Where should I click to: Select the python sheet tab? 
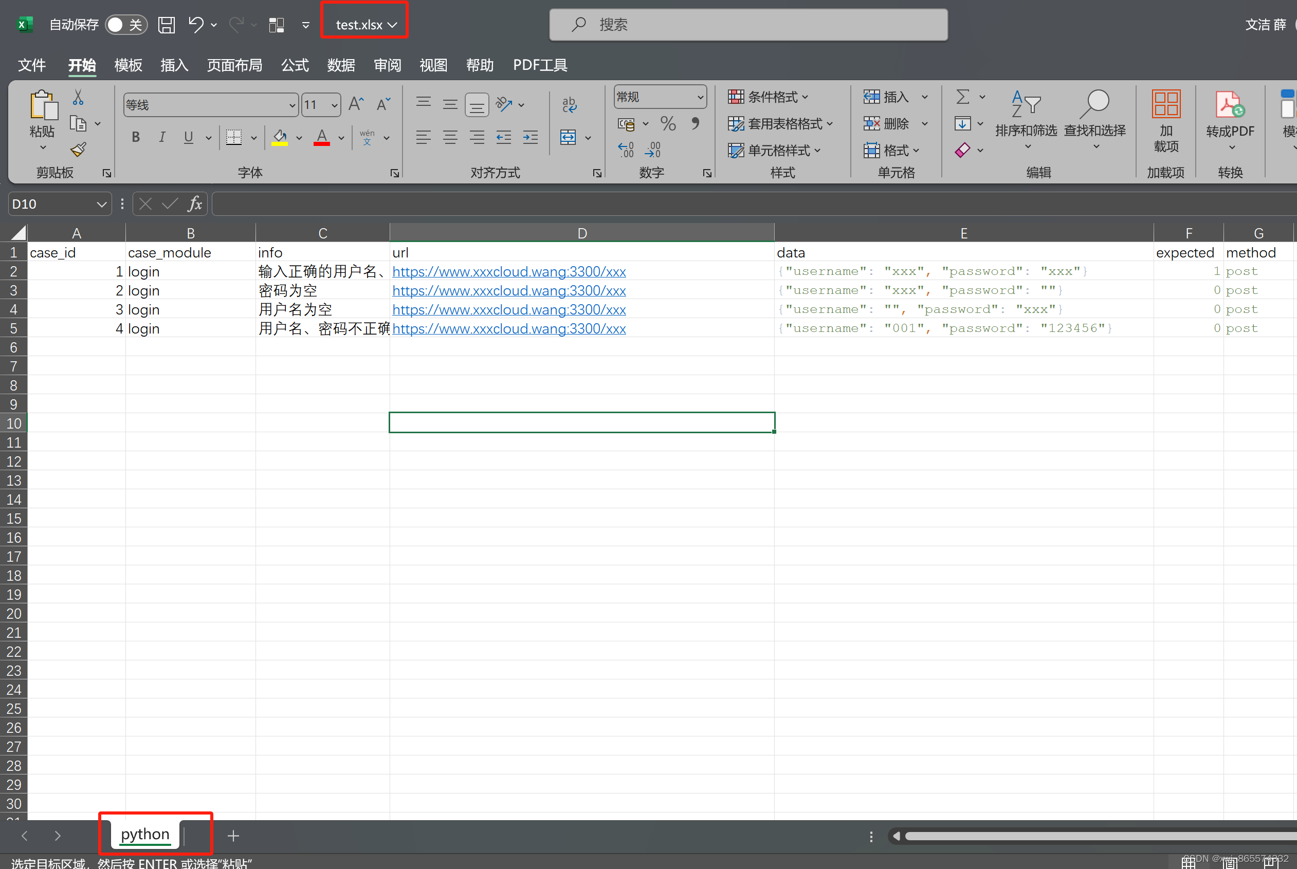(x=145, y=834)
